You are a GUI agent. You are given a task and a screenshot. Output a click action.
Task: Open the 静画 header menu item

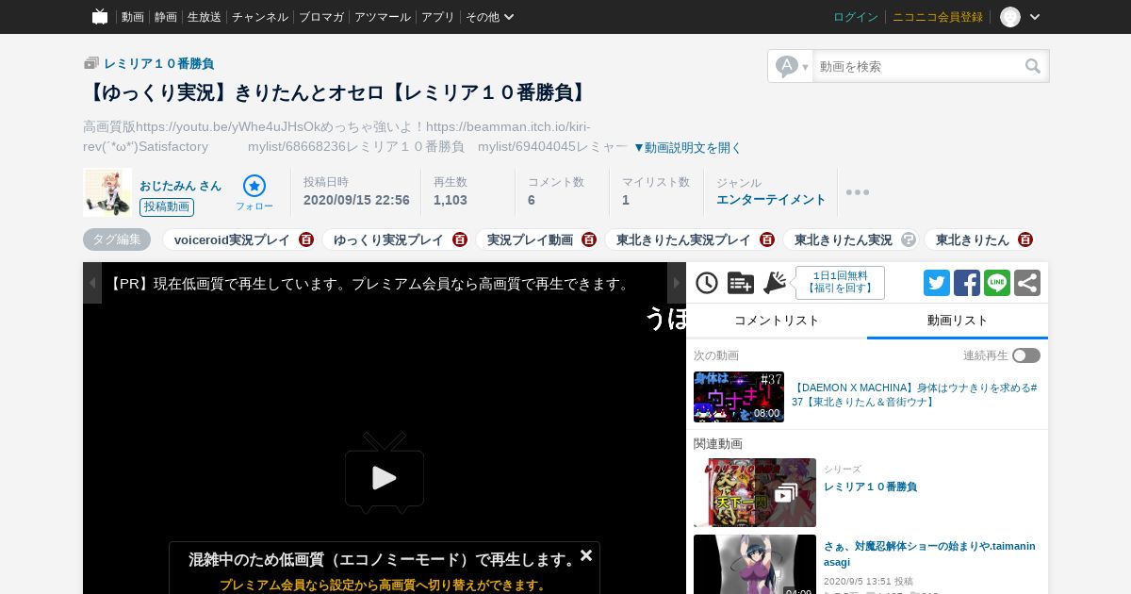(166, 17)
